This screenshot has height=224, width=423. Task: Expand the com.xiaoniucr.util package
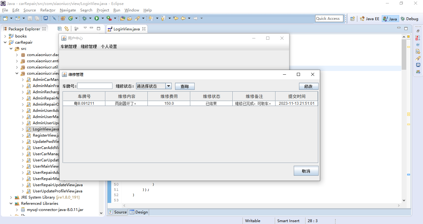(17, 67)
